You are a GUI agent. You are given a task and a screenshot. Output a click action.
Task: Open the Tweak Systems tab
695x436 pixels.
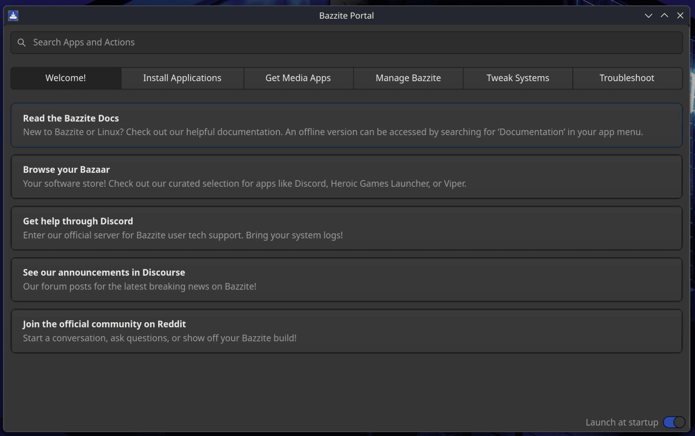tap(518, 78)
